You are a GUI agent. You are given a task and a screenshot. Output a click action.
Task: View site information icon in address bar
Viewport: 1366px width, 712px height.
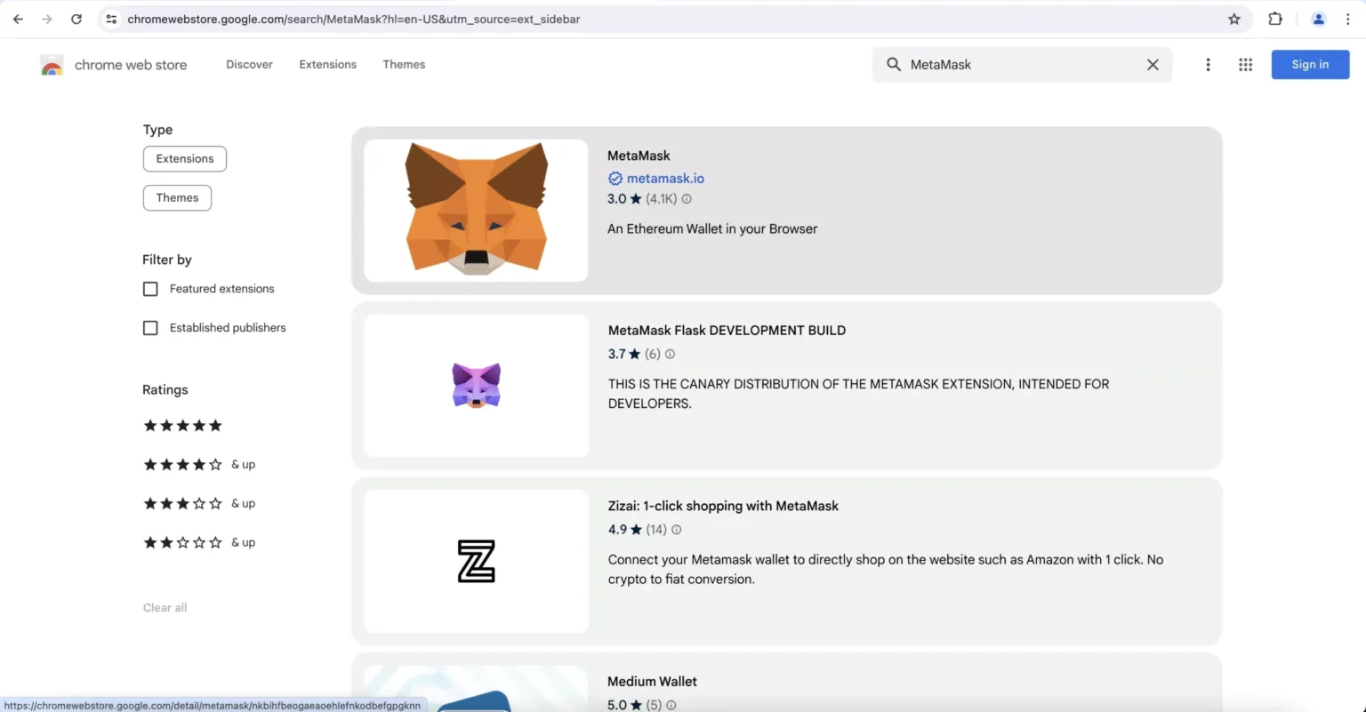point(111,19)
